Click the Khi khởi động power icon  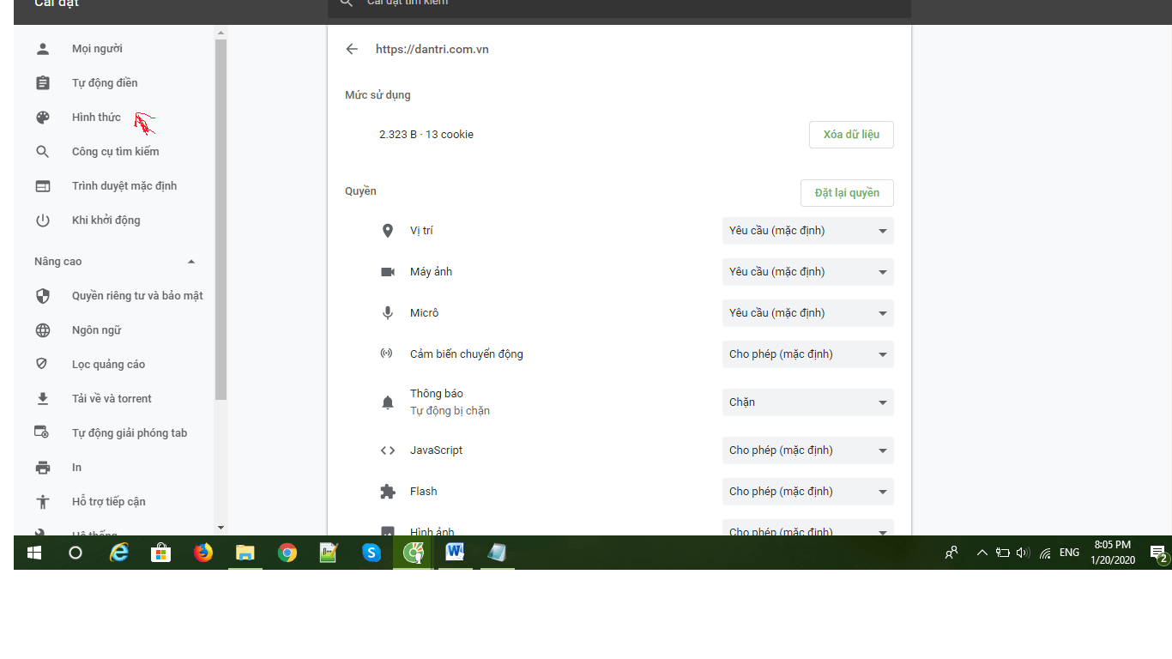pos(43,221)
